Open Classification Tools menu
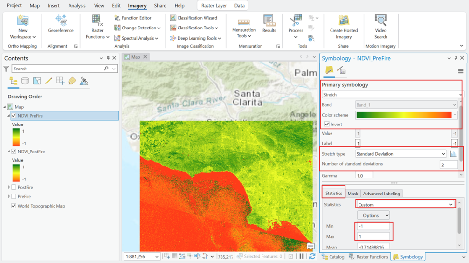Screen dimensions: 469x263 (x=194, y=28)
